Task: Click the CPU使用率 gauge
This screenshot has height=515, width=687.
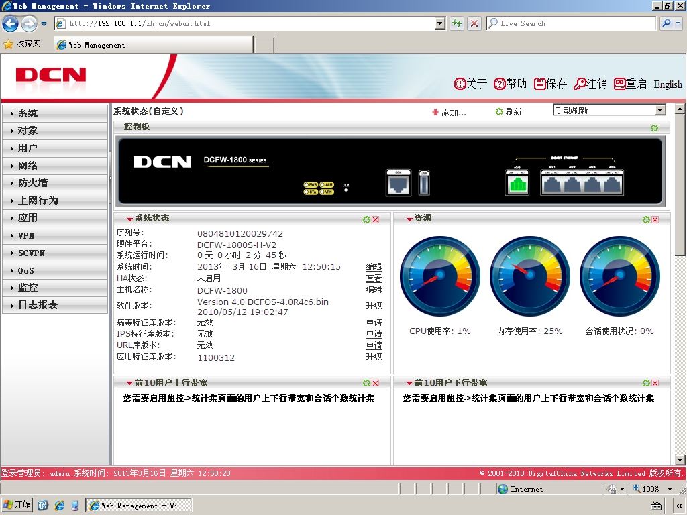Action: [440, 276]
